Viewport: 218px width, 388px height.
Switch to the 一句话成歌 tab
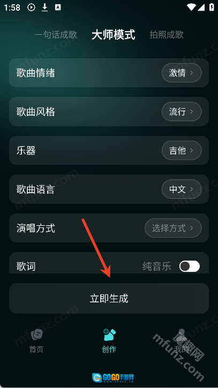click(x=56, y=35)
